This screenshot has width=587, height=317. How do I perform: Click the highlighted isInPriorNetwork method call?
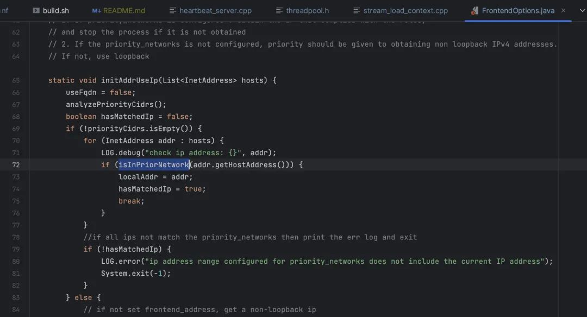(153, 165)
